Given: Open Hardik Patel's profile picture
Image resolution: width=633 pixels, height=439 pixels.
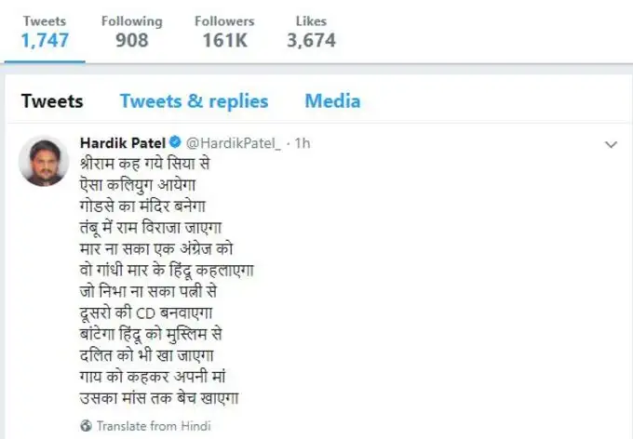Looking at the screenshot, I should click(44, 161).
